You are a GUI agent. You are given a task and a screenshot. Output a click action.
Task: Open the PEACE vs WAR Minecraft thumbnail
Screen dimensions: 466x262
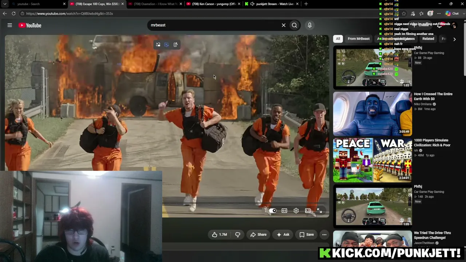[x=372, y=160]
